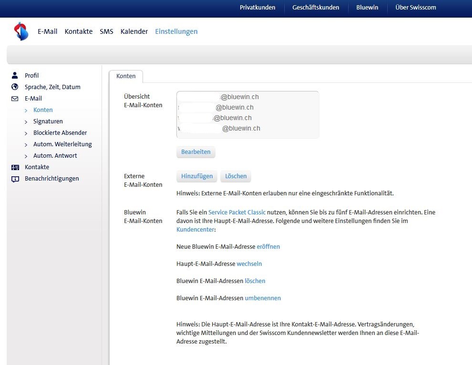Expand the Autom. Weiterleitung chevron
The image size is (472, 365).
point(26,145)
